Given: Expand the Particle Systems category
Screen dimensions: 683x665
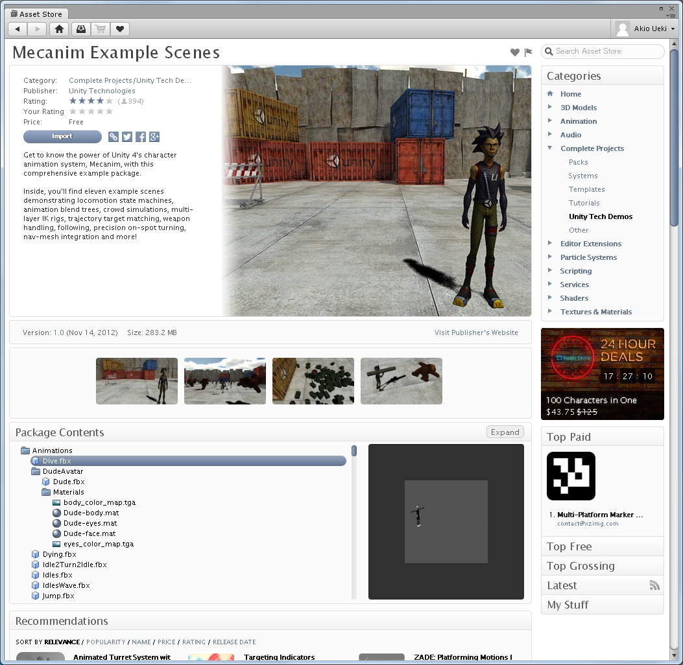Looking at the screenshot, I should point(550,257).
